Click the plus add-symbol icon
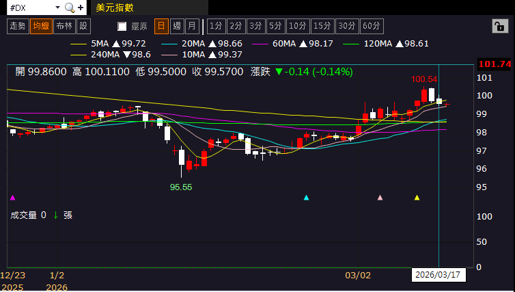 [81, 8]
